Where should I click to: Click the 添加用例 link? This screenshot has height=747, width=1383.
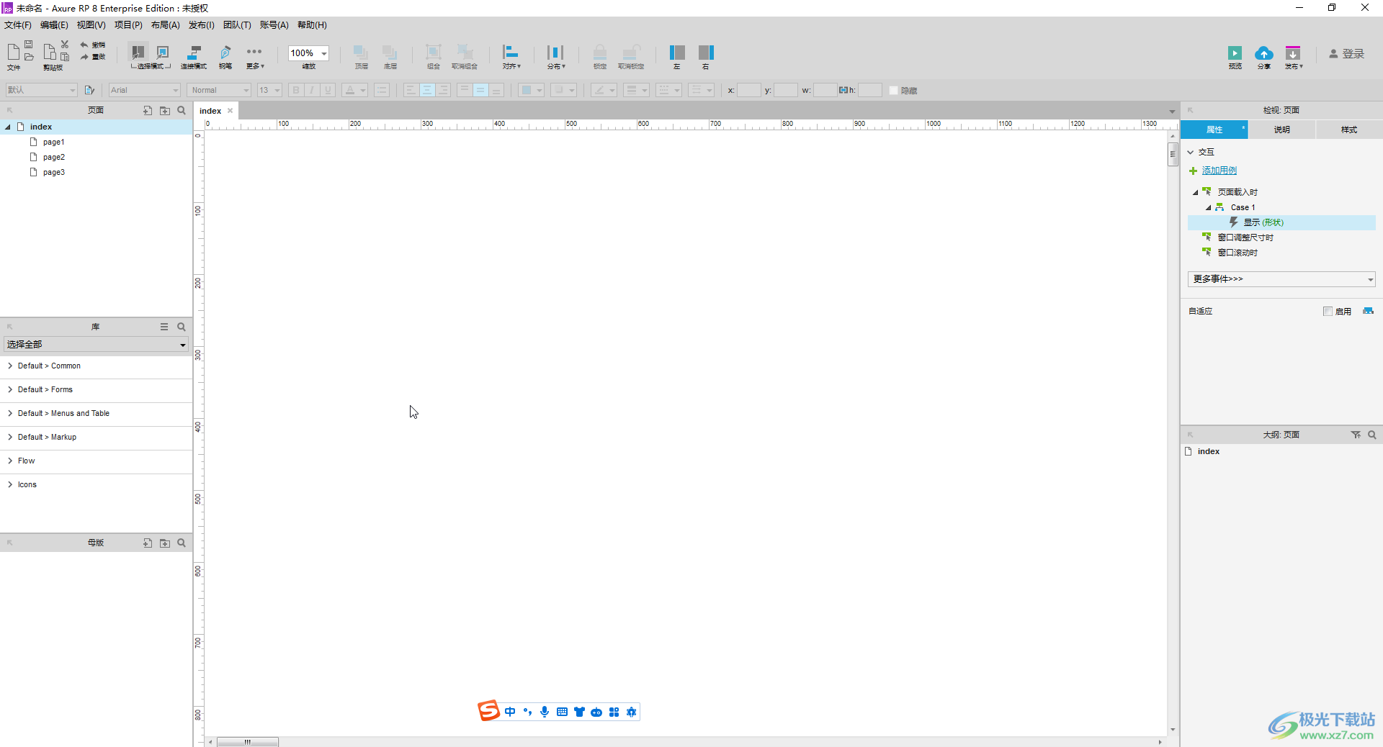coord(1219,171)
